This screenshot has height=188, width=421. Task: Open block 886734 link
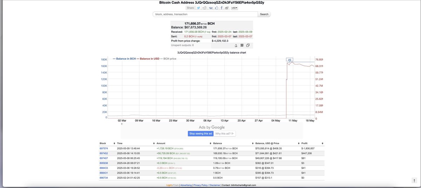pyautogui.click(x=104, y=178)
